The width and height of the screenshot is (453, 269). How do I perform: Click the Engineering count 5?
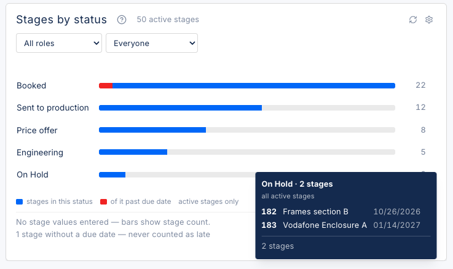point(423,152)
